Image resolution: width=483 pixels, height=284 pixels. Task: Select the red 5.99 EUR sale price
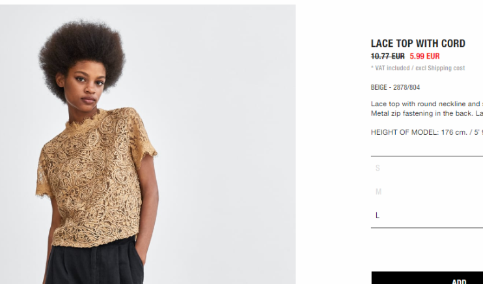pyautogui.click(x=424, y=56)
